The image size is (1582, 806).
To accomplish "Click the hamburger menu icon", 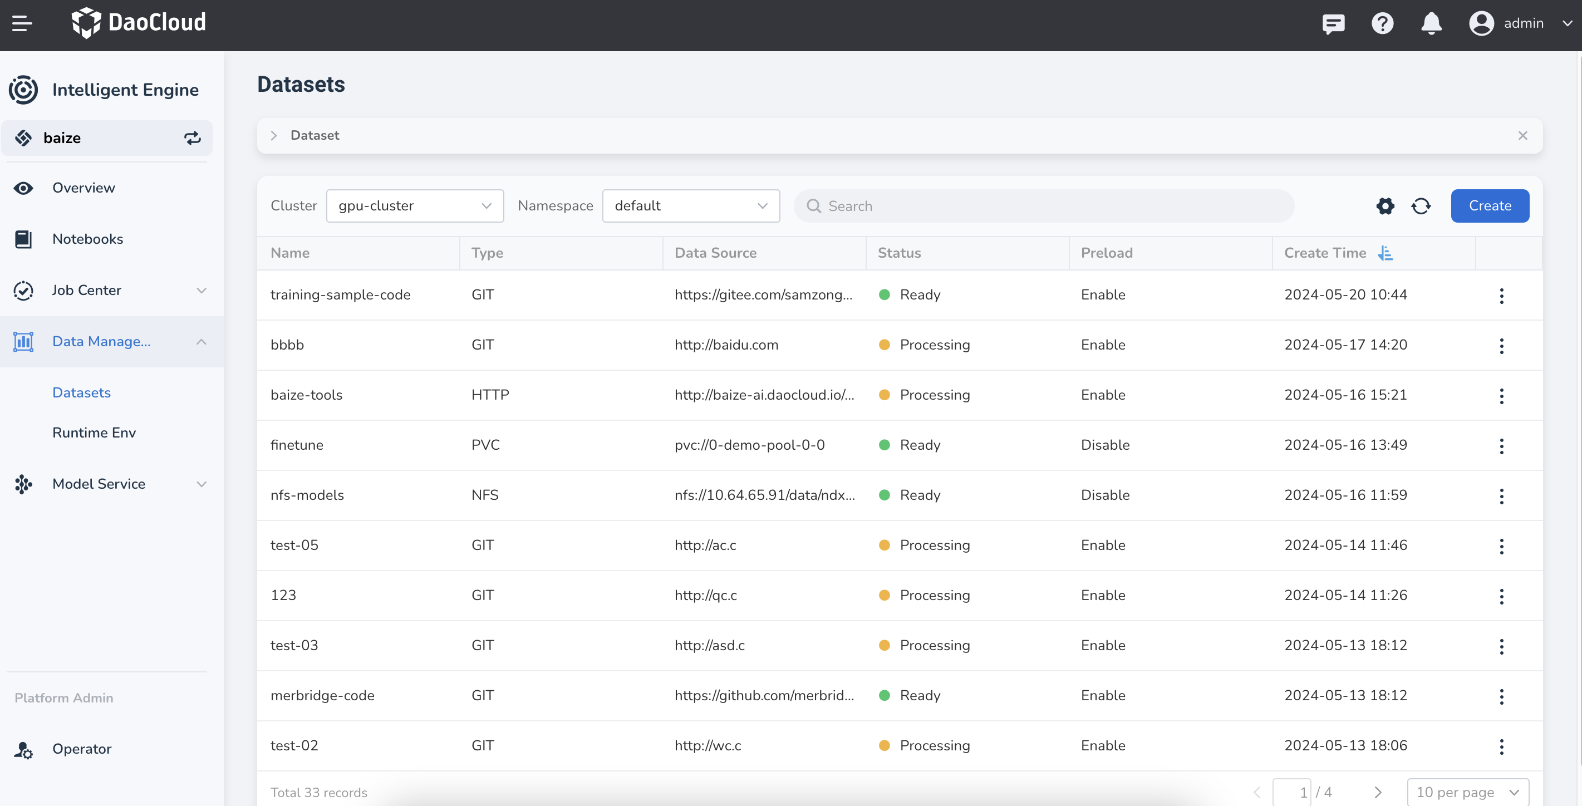I will pyautogui.click(x=22, y=23).
